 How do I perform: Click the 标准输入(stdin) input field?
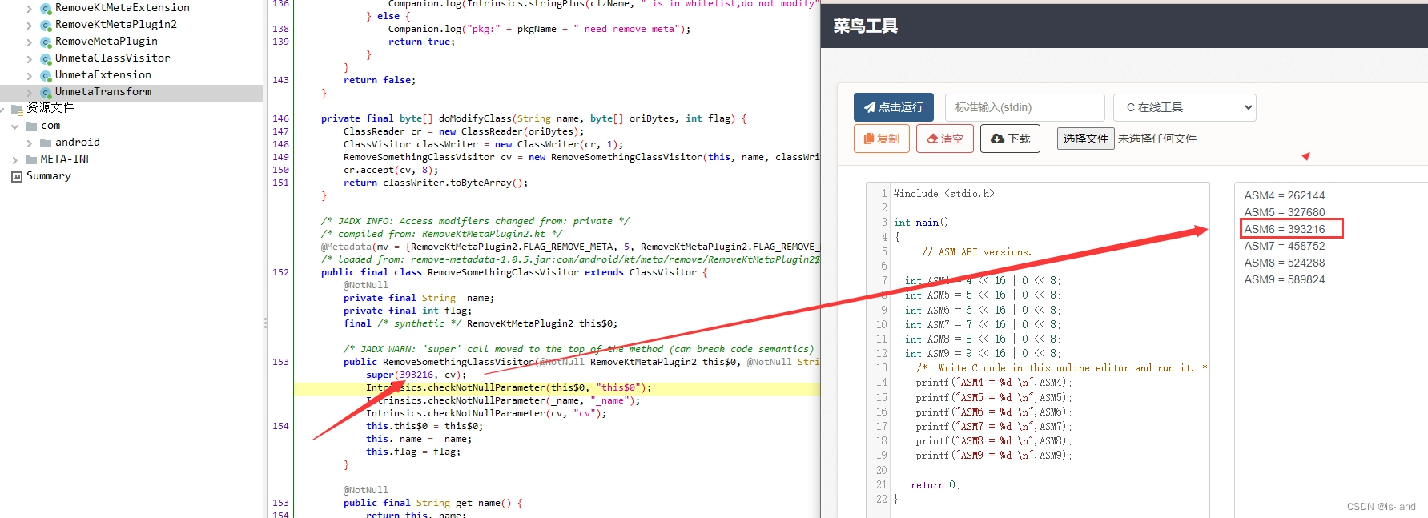(1024, 107)
